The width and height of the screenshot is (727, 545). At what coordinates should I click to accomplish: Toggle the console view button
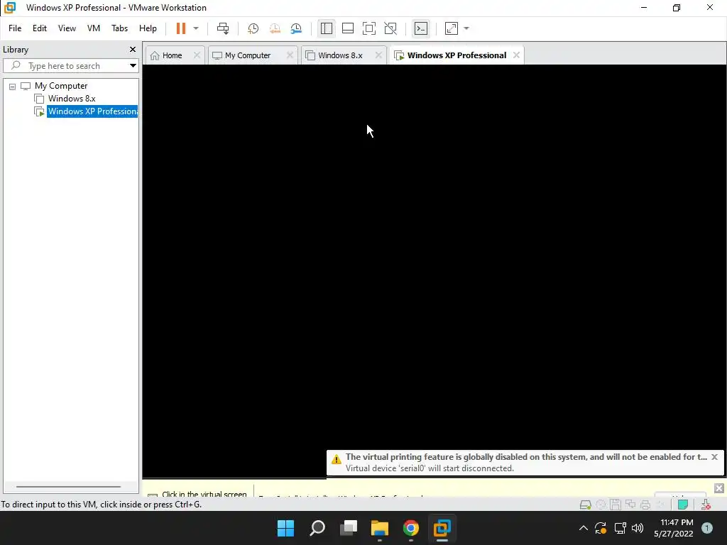tap(421, 28)
